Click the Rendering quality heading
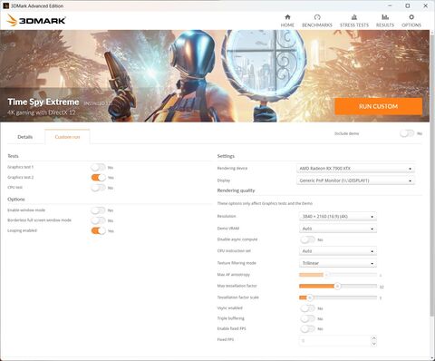This screenshot has height=361, width=435. click(x=236, y=190)
